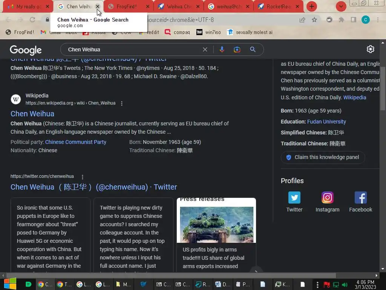This screenshot has width=386, height=290.
Task: Open the tank image tweet card
Action: click(x=216, y=235)
